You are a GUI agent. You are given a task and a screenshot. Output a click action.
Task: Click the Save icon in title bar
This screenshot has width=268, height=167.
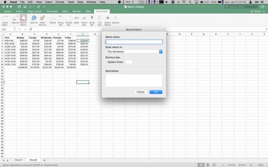coord(25,7)
